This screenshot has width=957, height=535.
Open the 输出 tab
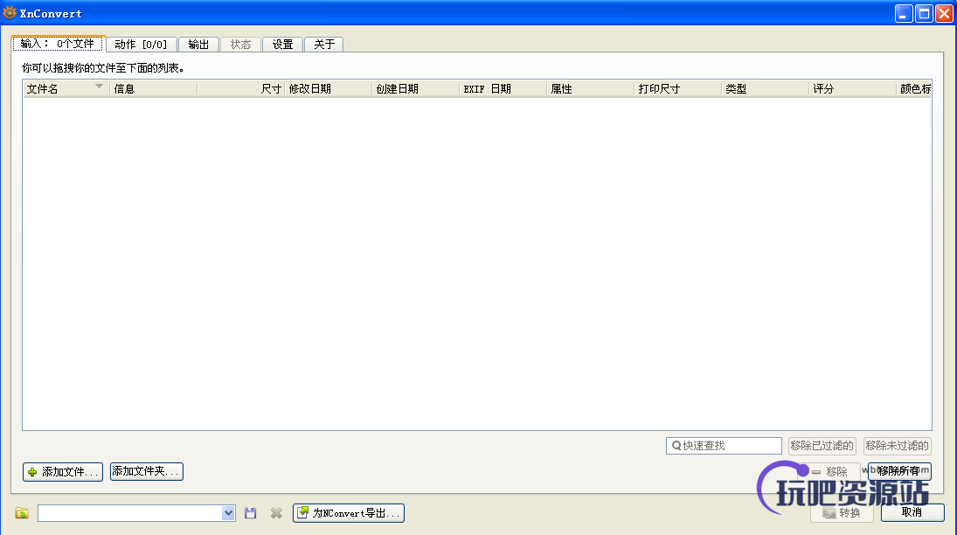tap(199, 45)
